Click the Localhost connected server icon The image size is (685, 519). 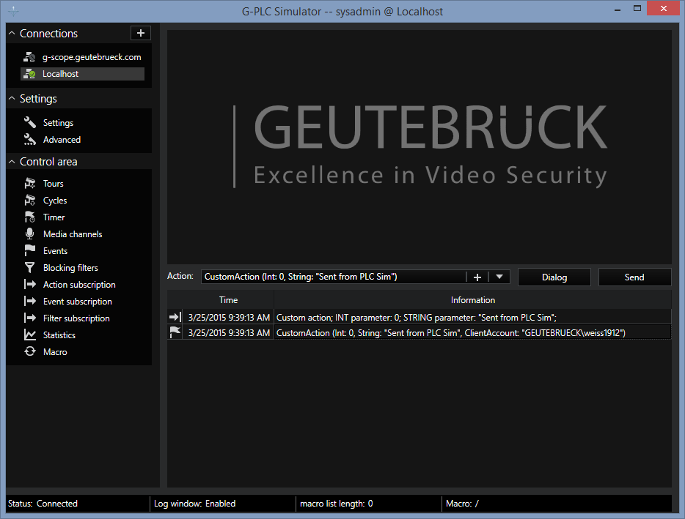click(29, 74)
